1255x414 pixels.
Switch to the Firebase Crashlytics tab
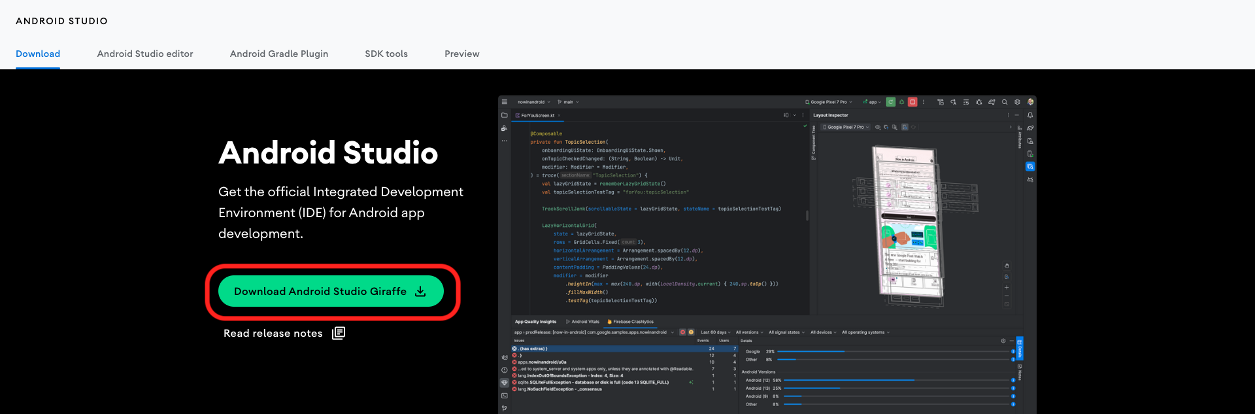(x=631, y=322)
